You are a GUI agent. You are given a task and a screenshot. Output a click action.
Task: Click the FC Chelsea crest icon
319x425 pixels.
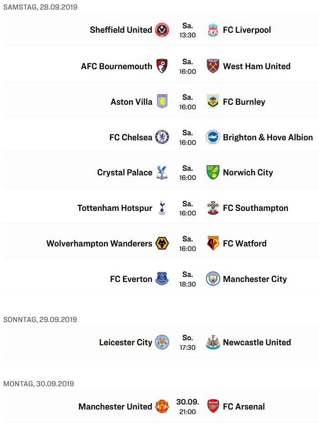pyautogui.click(x=162, y=137)
